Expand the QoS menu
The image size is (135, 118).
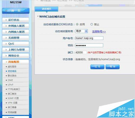click(16, 44)
